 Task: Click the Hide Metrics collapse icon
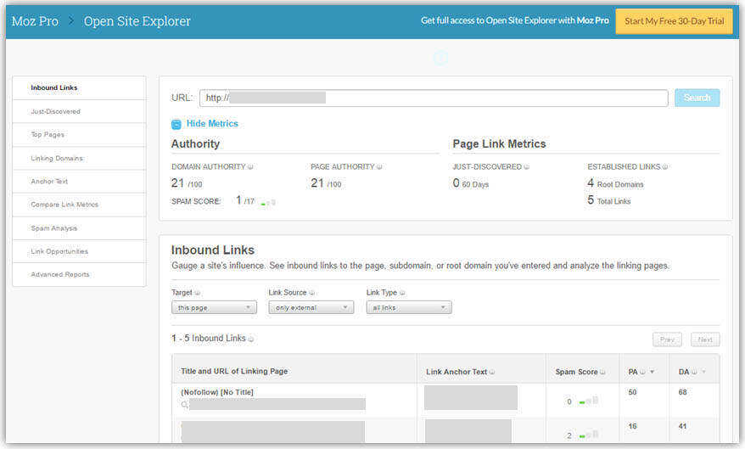tap(176, 125)
